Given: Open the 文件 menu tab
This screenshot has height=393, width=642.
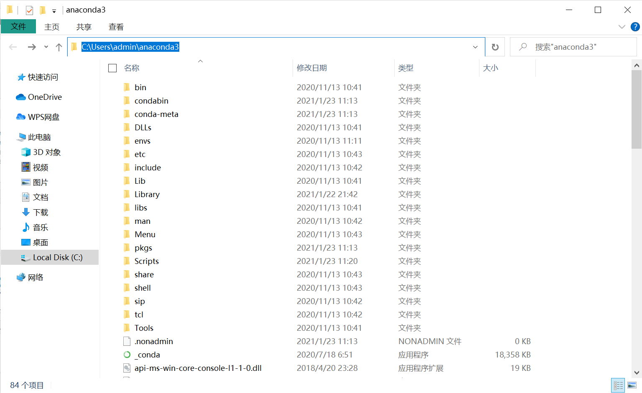Looking at the screenshot, I should pos(18,26).
